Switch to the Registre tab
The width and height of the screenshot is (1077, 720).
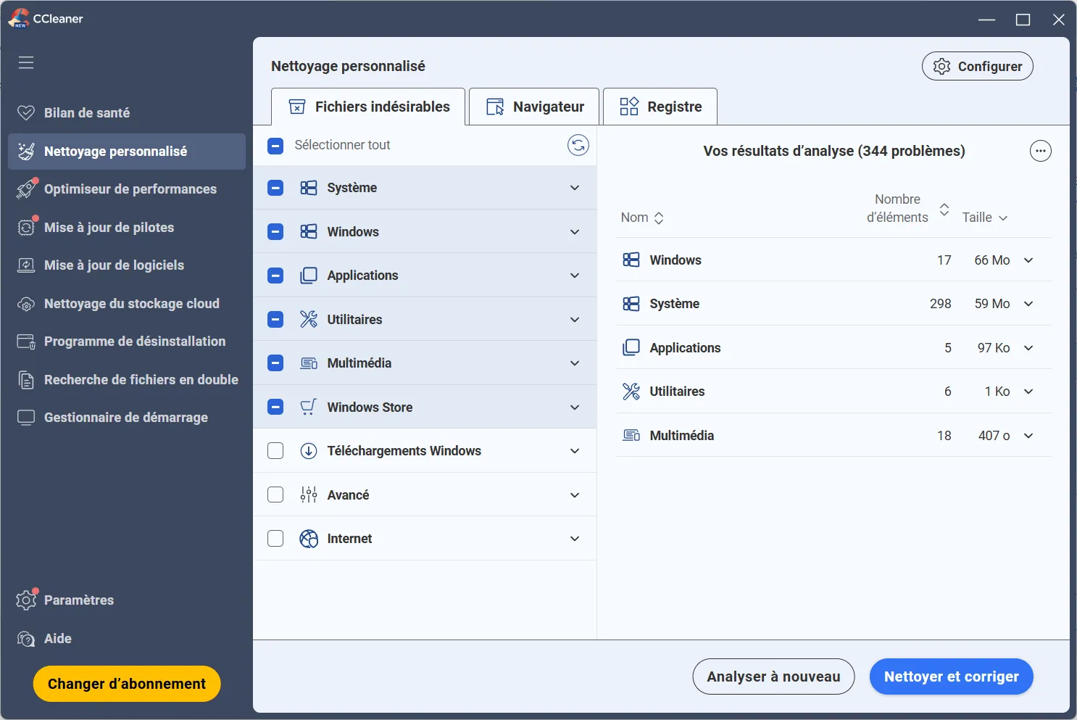[660, 107]
